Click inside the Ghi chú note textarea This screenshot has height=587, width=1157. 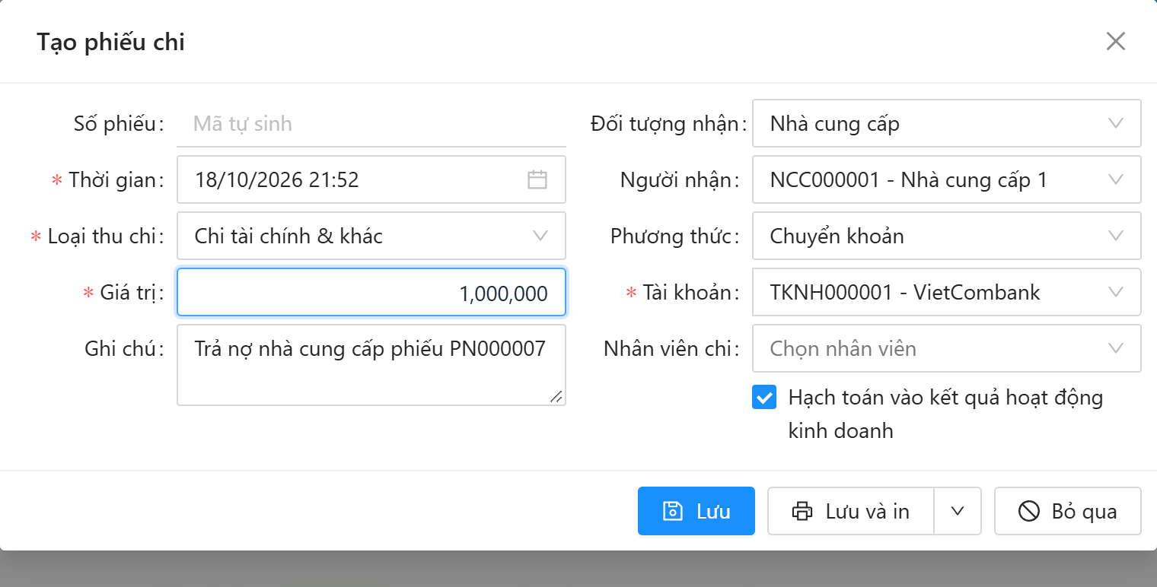pyautogui.click(x=371, y=365)
